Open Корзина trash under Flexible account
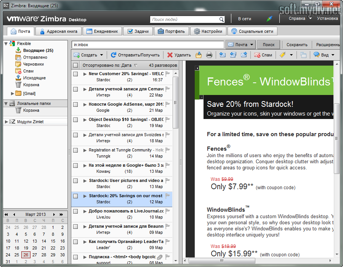The height and width of the screenshot is (267, 343). coord(31,85)
